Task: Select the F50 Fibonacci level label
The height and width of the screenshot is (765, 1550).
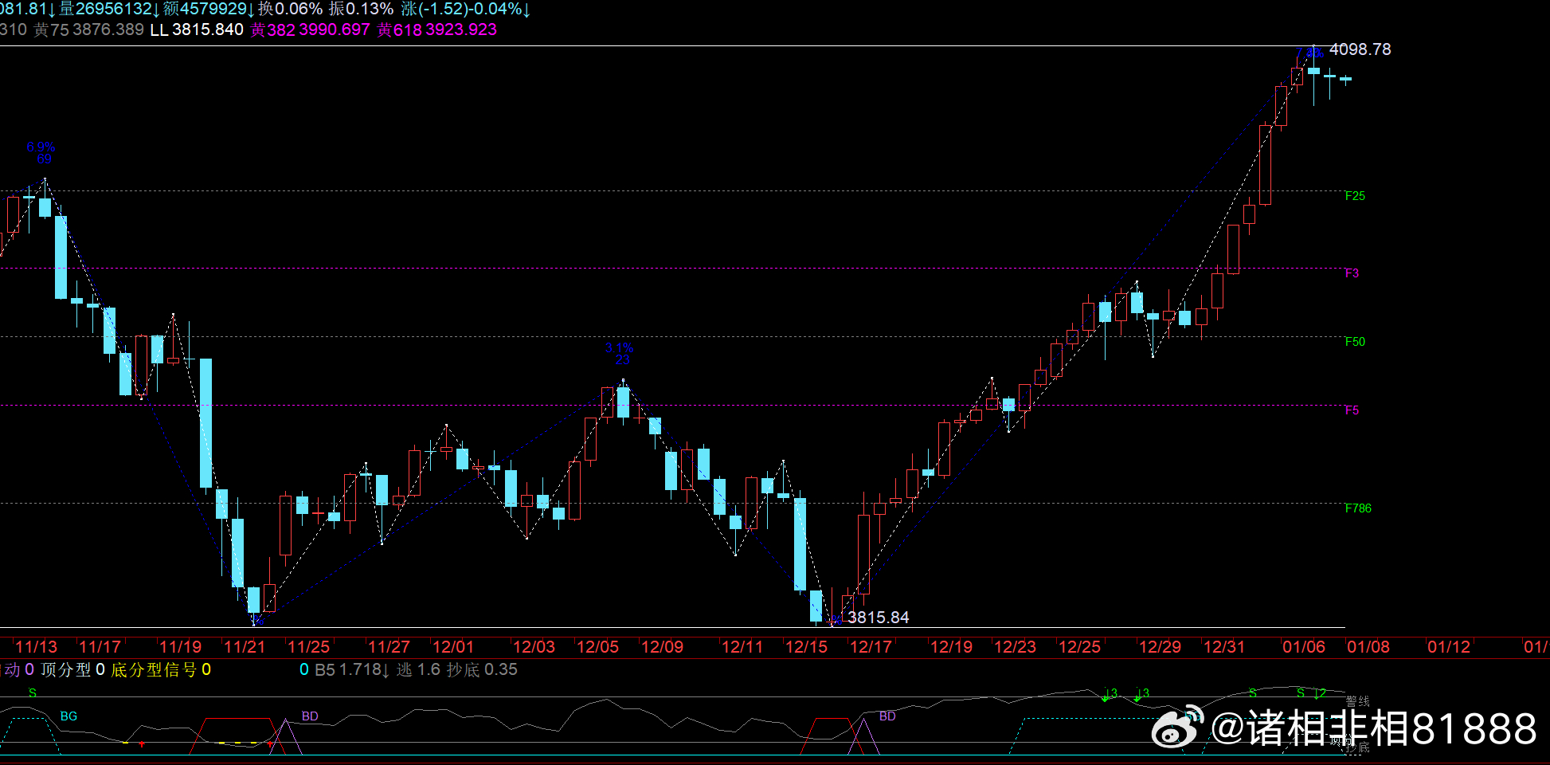Action: 1355,342
